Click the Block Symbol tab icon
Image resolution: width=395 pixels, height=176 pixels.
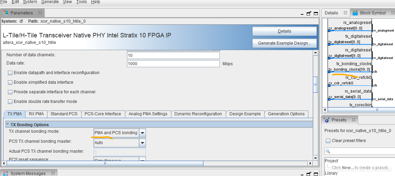[x=355, y=13]
